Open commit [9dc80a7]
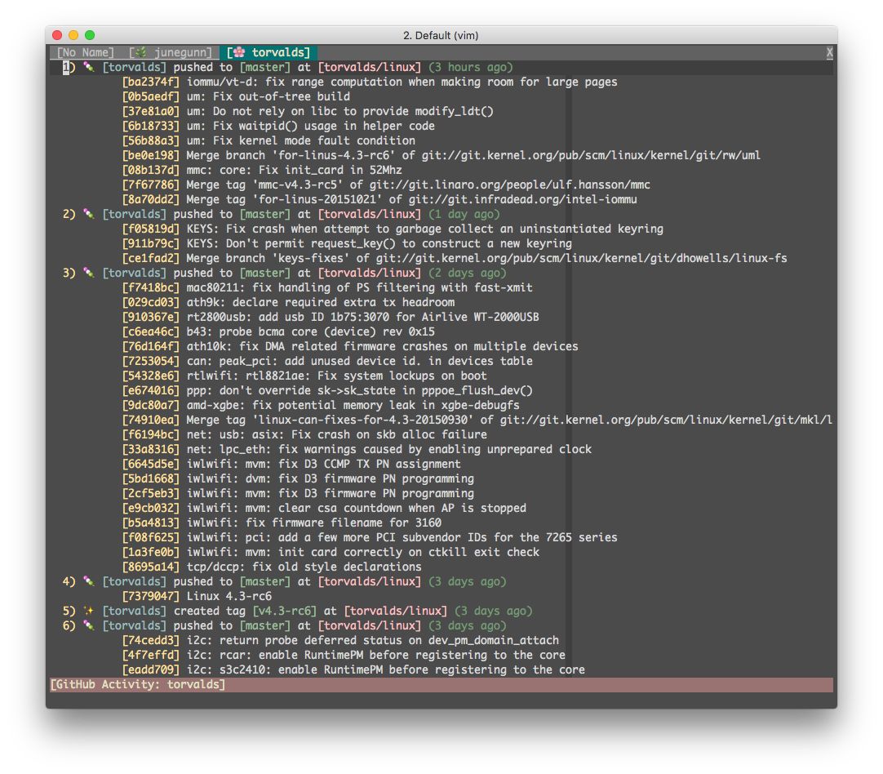 (151, 405)
